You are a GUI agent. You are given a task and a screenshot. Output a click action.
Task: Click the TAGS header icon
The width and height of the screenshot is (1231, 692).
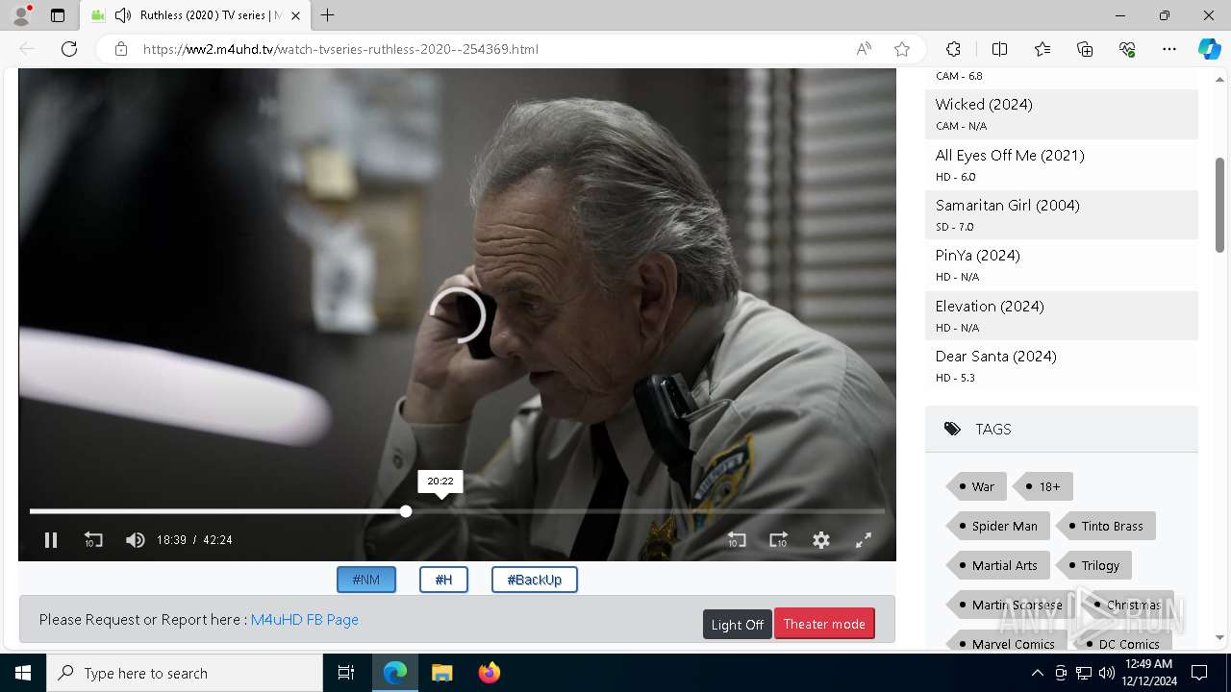tap(952, 430)
